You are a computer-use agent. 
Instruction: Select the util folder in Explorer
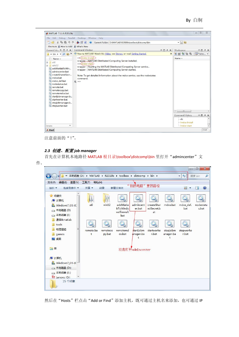pos(91,200)
